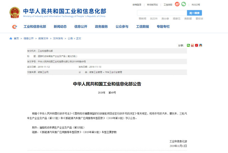Viewport: 228px width, 153px height.
Task: Click the subheading 2019年 第49号
Action: point(107,93)
